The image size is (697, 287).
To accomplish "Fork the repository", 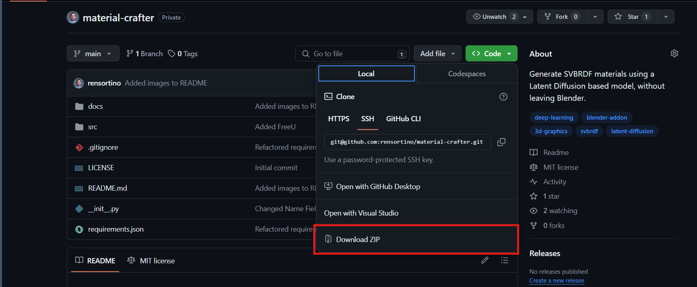I will (x=562, y=16).
